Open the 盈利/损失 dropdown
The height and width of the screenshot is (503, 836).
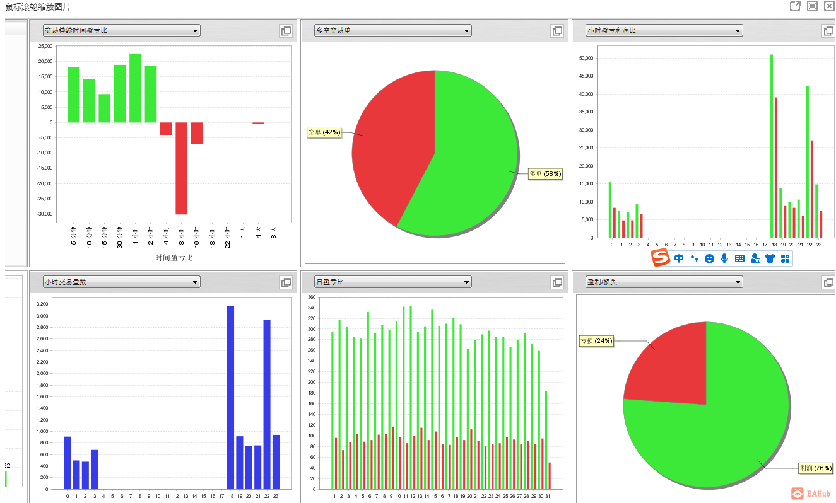pos(664,282)
